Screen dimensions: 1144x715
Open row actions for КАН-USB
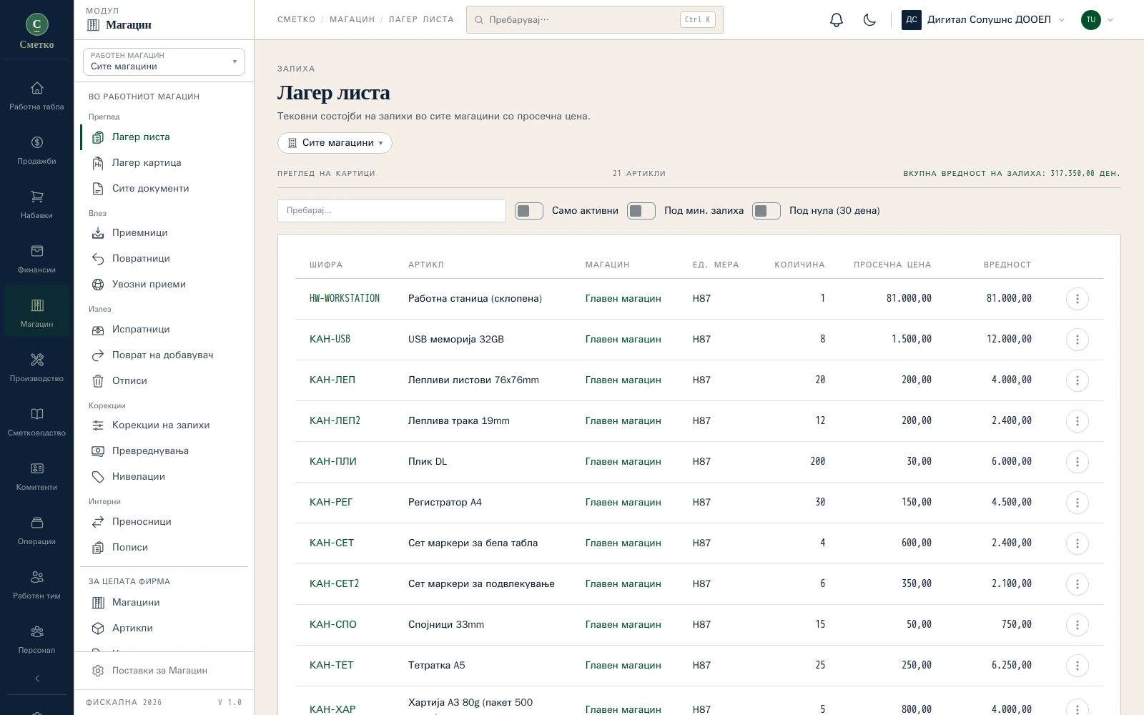(x=1077, y=340)
